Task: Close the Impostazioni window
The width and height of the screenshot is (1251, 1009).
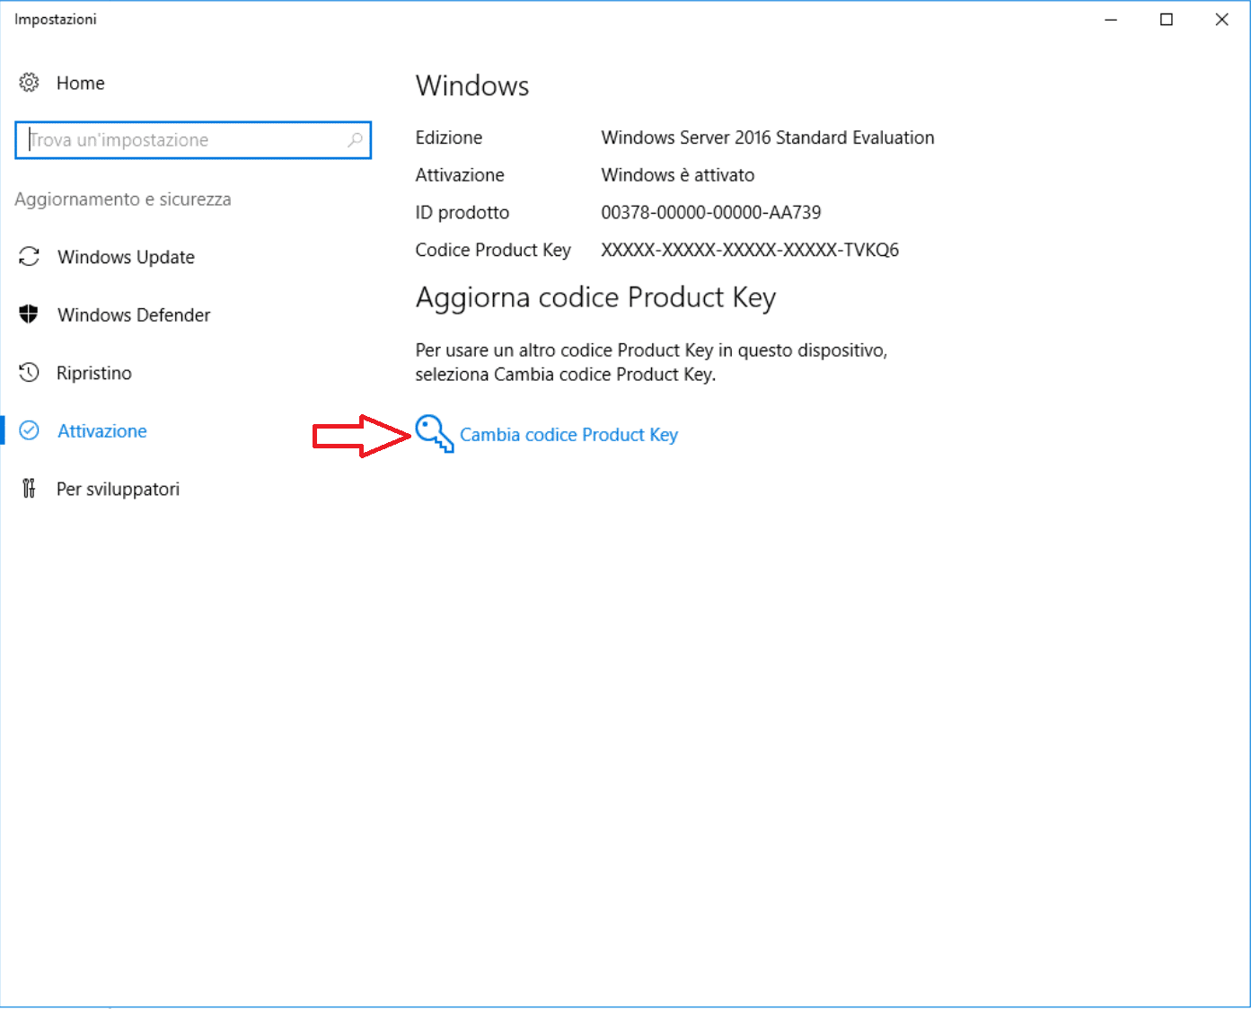Action: pos(1222,20)
